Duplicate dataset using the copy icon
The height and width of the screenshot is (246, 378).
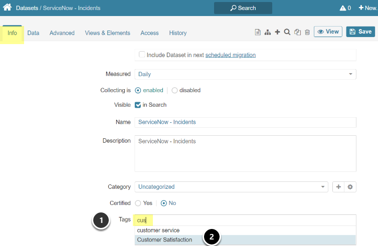coord(297,32)
